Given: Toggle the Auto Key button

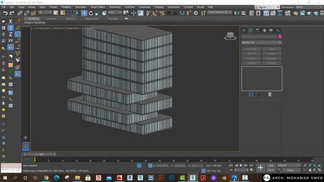Looking at the screenshot, I should click(271, 165).
